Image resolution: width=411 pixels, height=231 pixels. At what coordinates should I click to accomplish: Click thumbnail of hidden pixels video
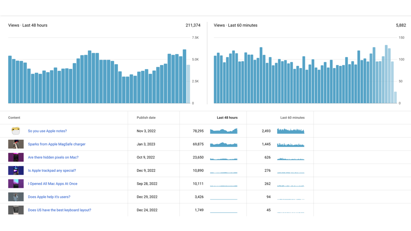[x=16, y=157]
